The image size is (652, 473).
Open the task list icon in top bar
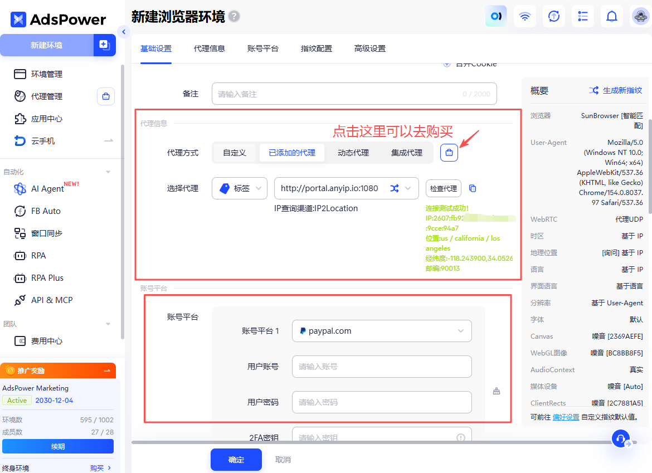click(x=583, y=16)
